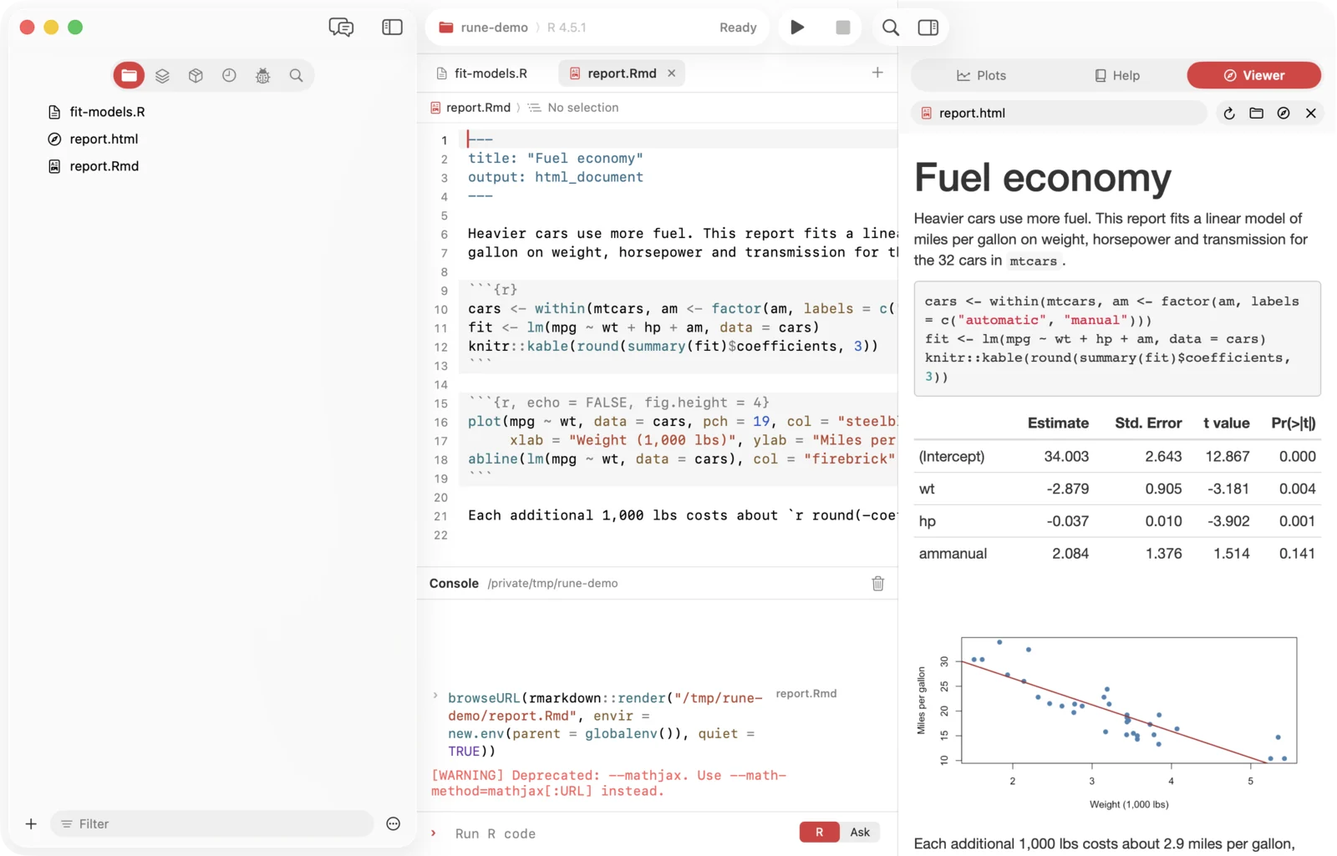This screenshot has width=1337, height=856.
Task: Select the R mode button
Action: click(819, 833)
